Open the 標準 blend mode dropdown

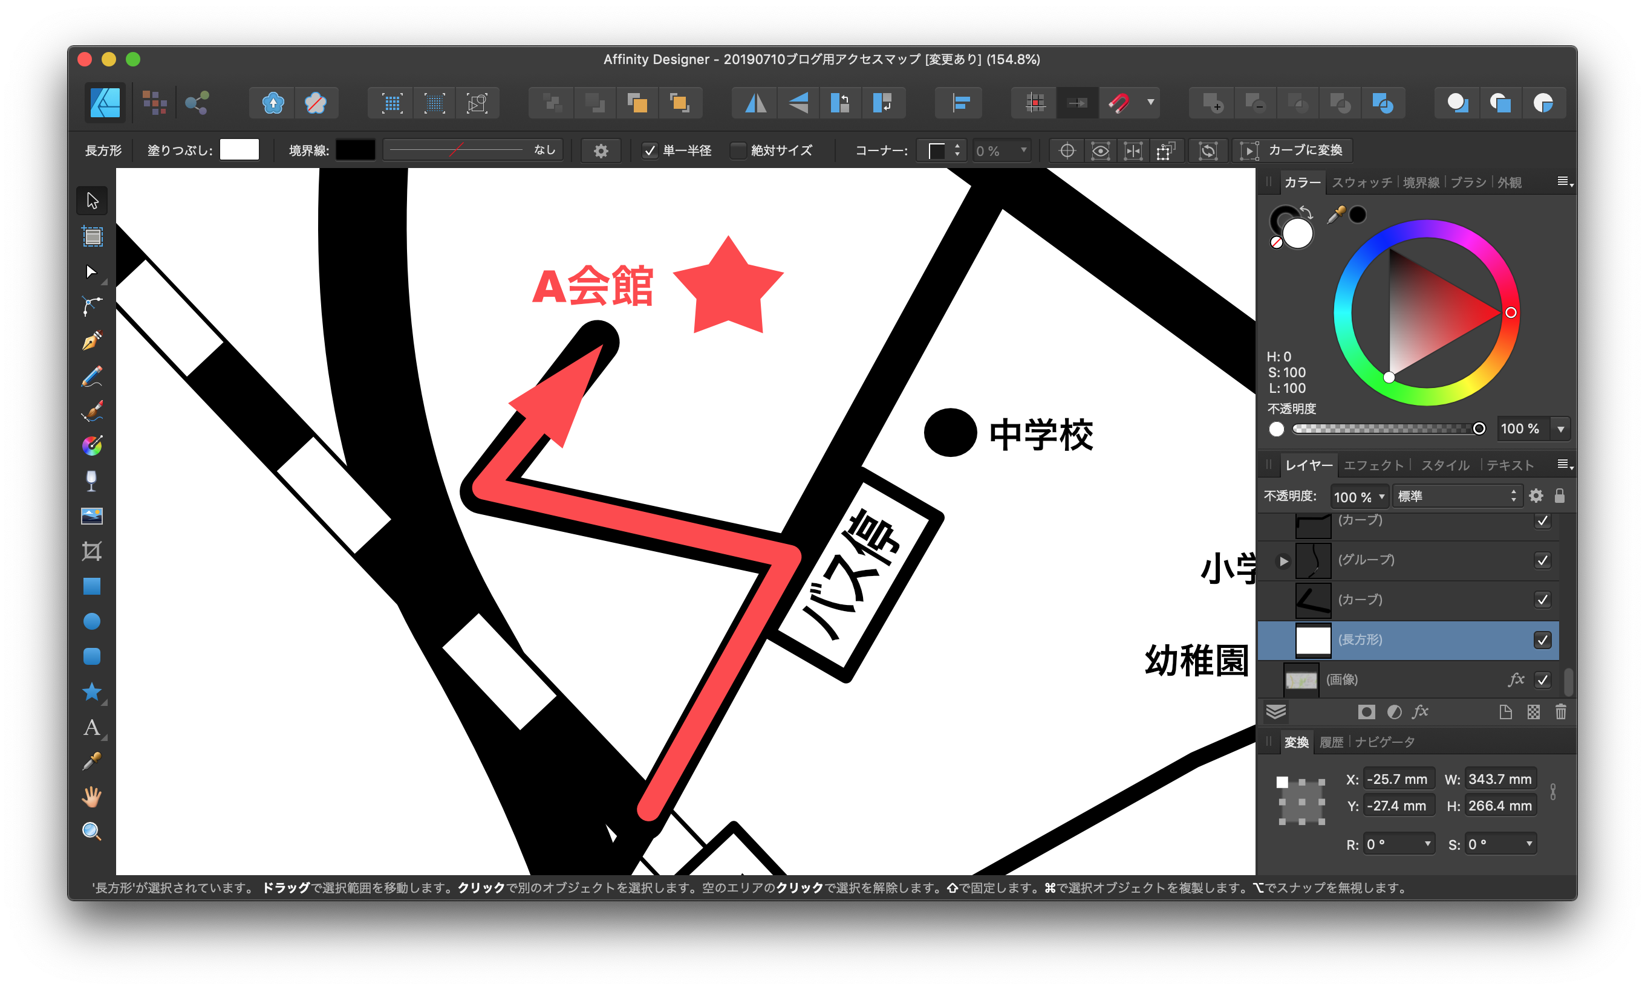[1456, 496]
